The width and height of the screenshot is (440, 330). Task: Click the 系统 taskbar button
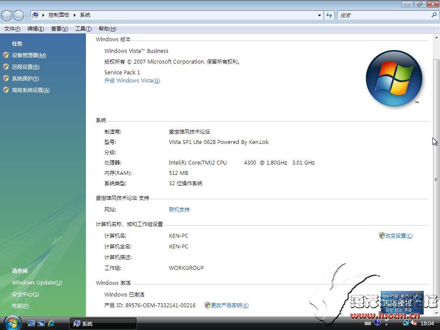103,324
